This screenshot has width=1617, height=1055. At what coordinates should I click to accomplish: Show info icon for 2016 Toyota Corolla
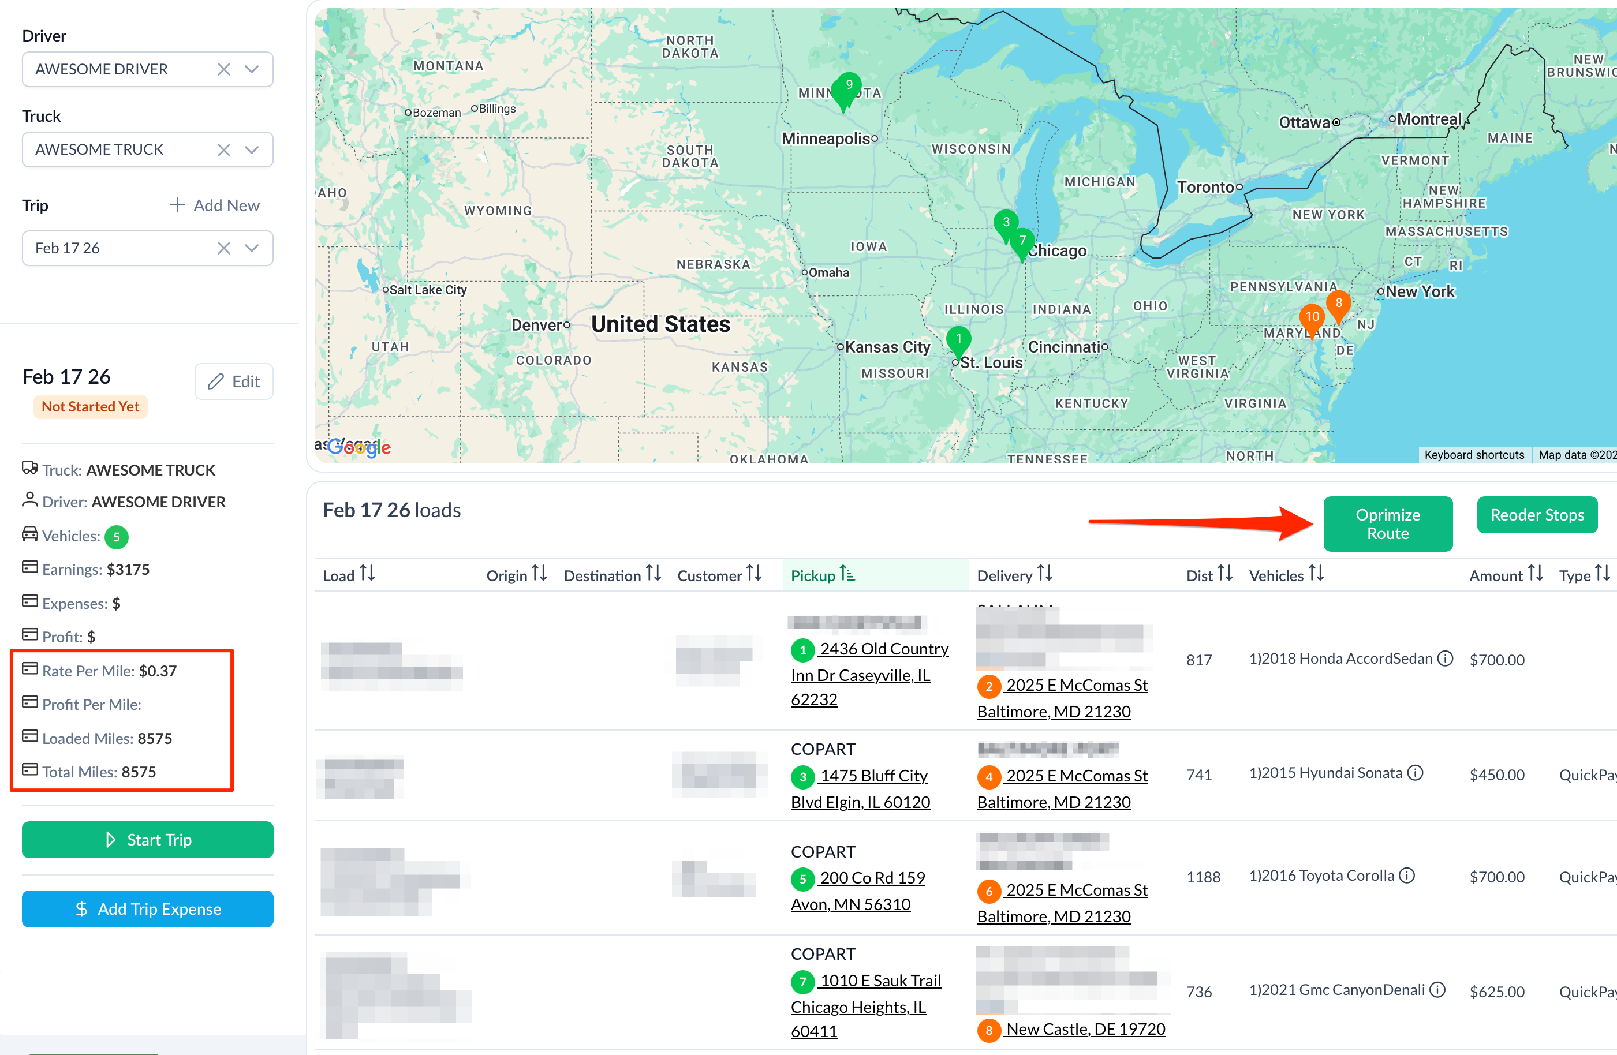point(1408,876)
